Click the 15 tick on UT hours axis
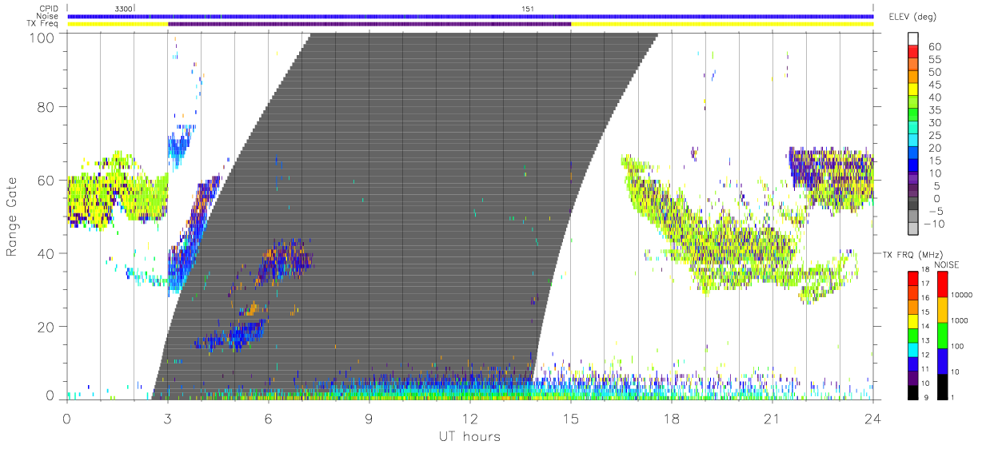The image size is (982, 453). point(571,419)
